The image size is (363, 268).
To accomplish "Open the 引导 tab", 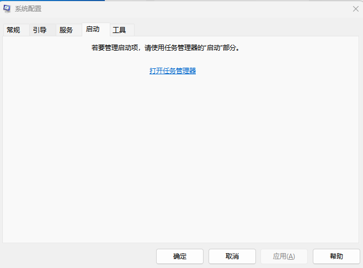I will click(40, 30).
